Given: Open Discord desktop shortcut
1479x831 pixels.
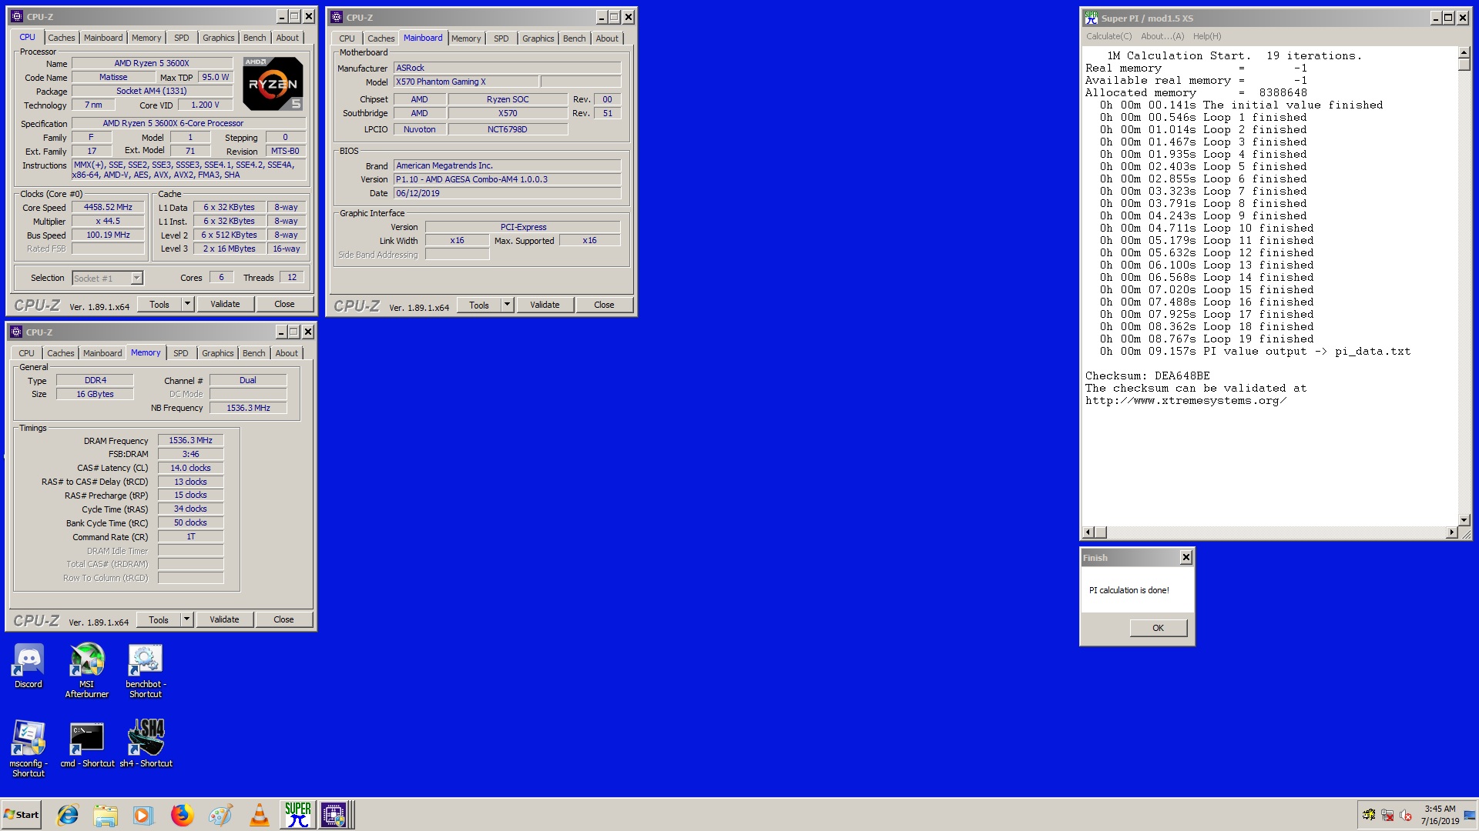Looking at the screenshot, I should 29,666.
